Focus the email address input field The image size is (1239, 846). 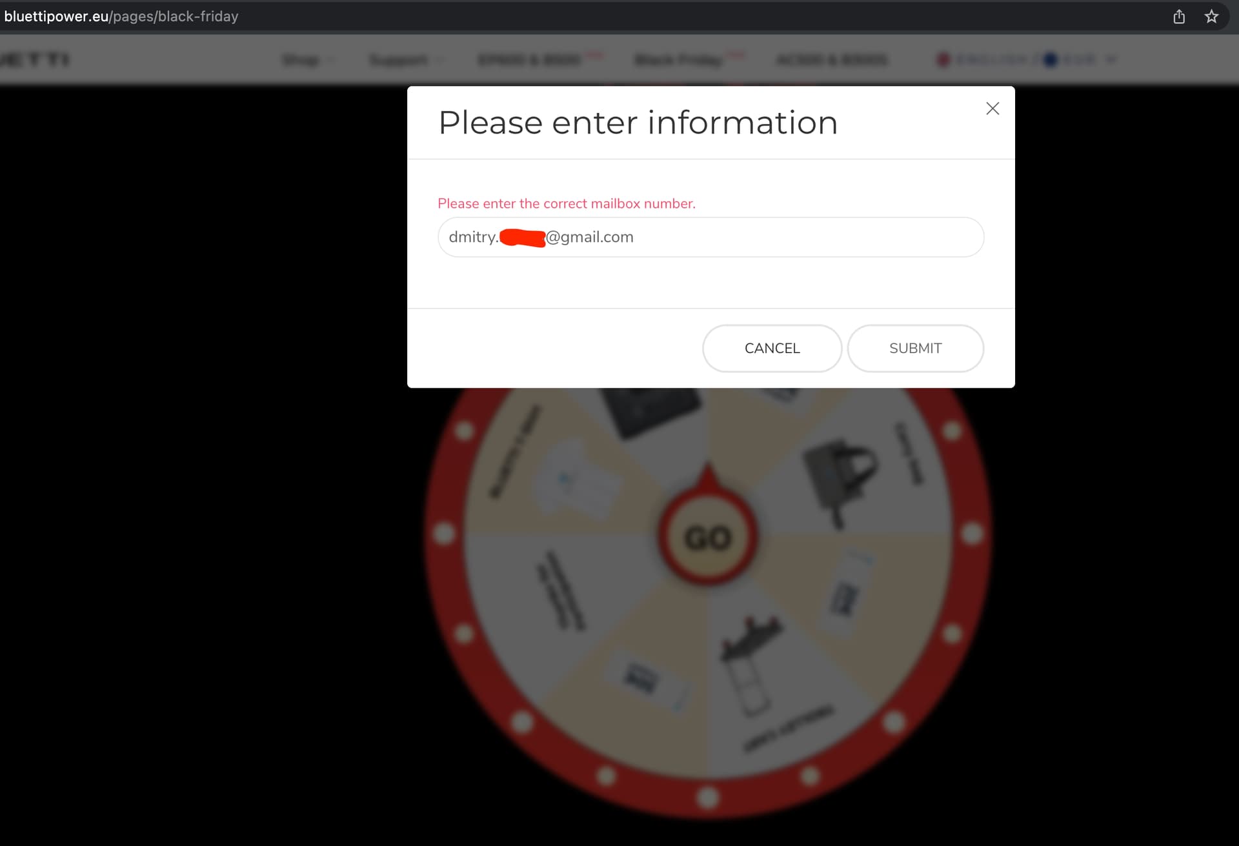710,237
